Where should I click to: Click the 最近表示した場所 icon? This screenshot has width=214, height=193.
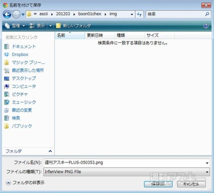click(x=7, y=71)
